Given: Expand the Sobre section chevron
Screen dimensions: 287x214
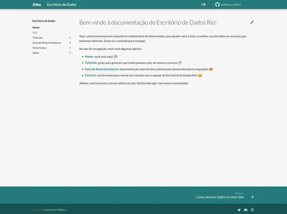Looking at the screenshot, I should pyautogui.click(x=70, y=53).
